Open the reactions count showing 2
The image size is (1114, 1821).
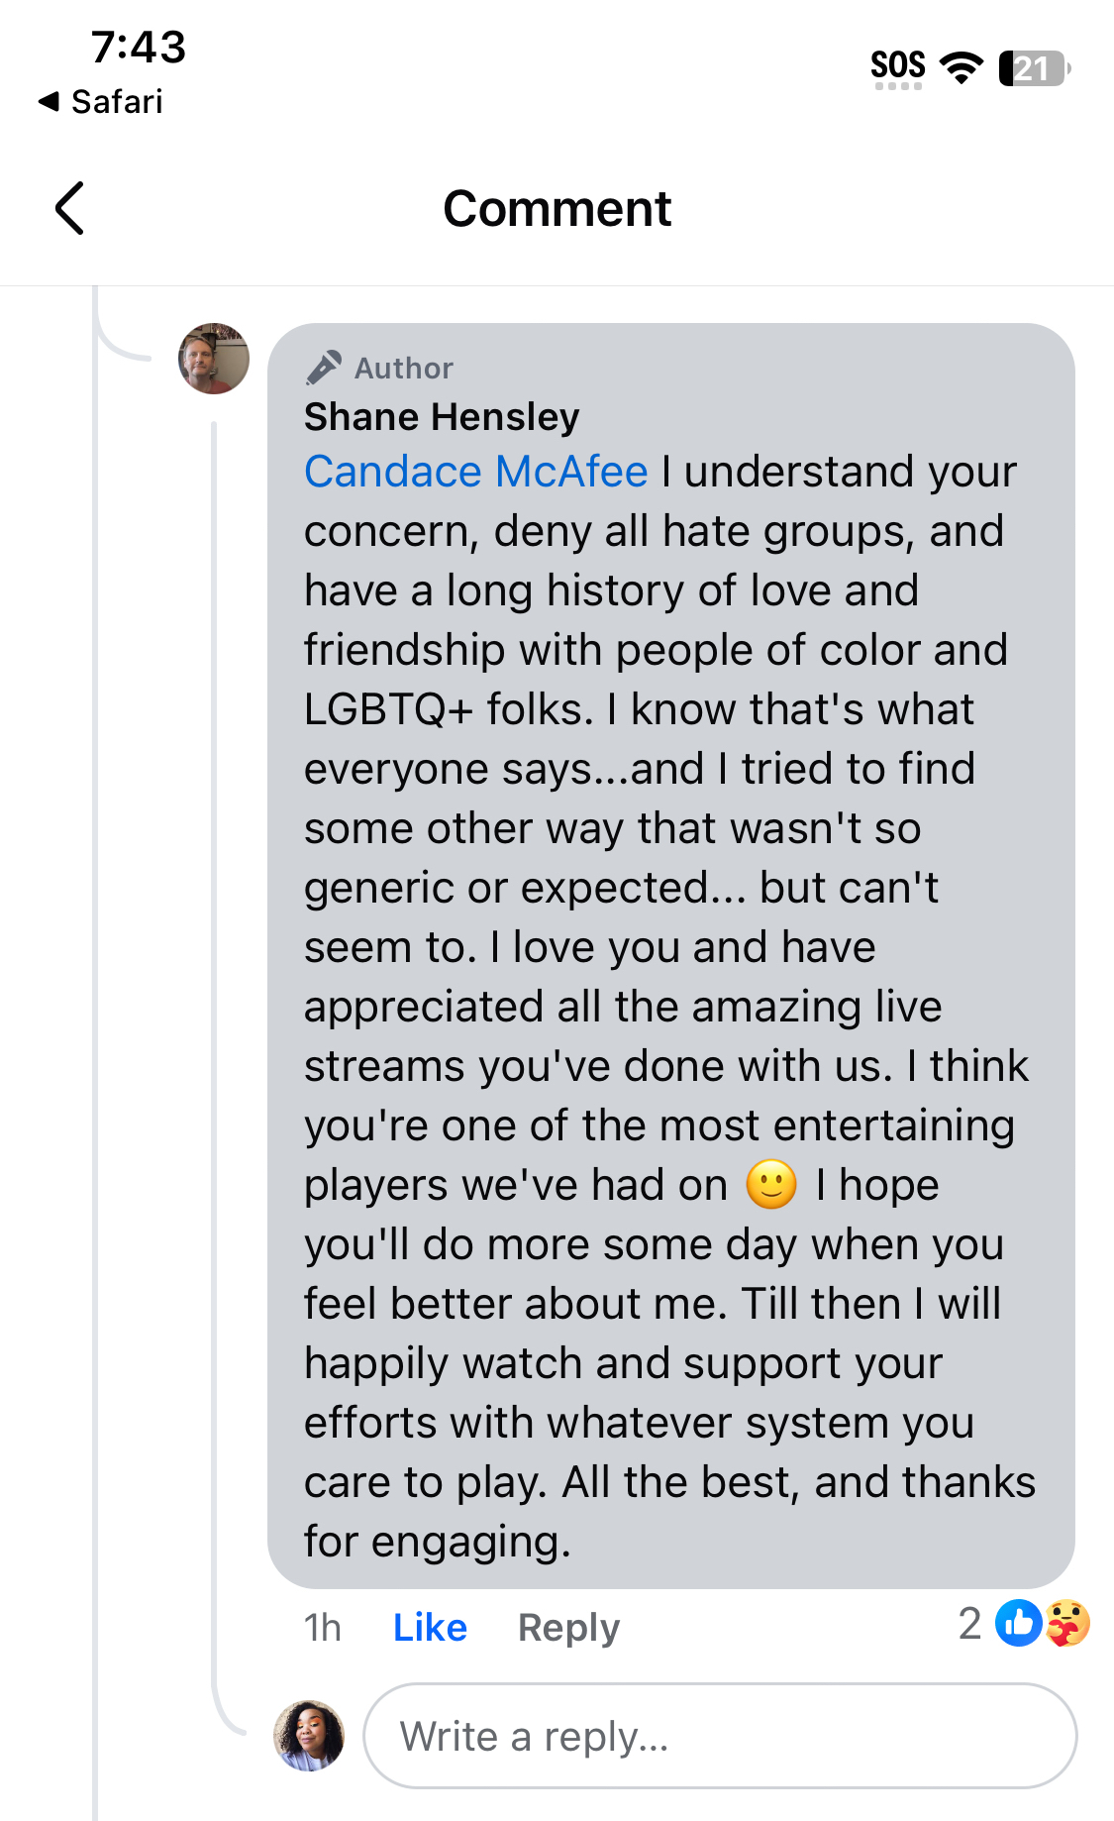969,1624
